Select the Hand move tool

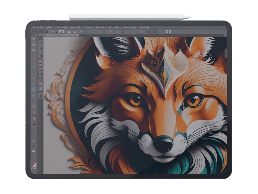(34, 44)
